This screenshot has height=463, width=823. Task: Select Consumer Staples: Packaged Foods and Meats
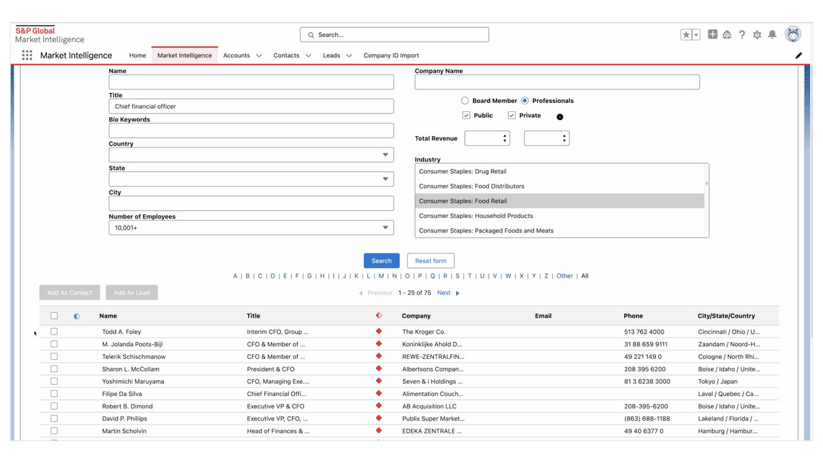pos(559,231)
